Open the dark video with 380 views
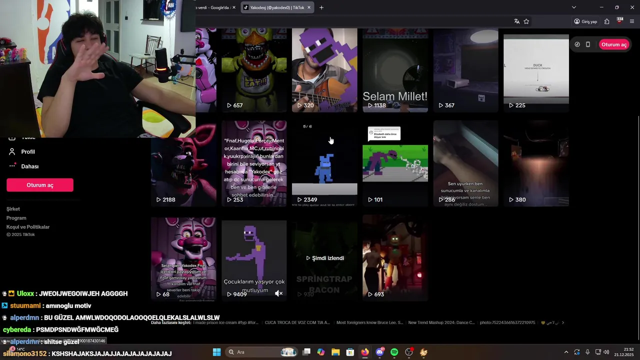Image resolution: width=640 pixels, height=360 pixels. coord(536,163)
